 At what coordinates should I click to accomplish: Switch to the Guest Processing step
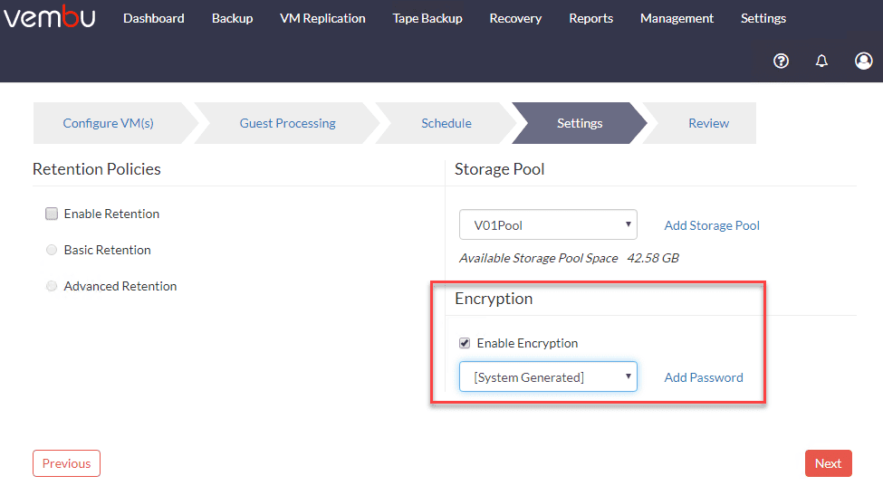287,123
